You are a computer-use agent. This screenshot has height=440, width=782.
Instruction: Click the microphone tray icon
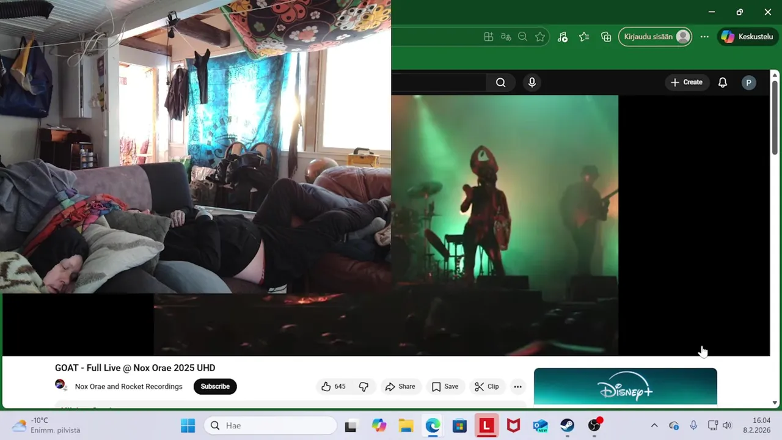[693, 425]
